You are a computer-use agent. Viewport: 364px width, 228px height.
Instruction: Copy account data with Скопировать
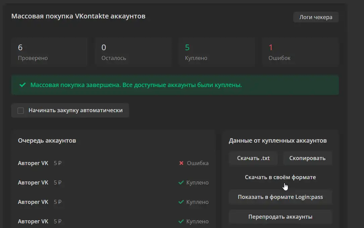307,158
